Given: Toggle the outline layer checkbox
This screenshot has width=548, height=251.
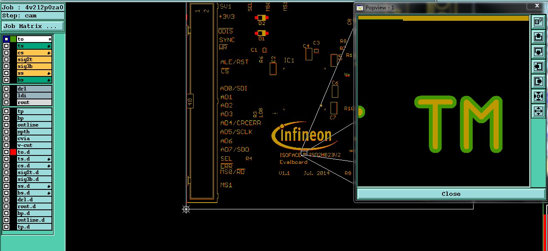Looking at the screenshot, I should [x=6, y=125].
